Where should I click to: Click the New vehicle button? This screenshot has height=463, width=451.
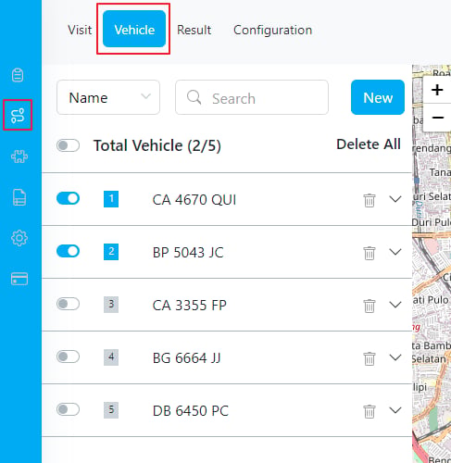click(x=378, y=97)
